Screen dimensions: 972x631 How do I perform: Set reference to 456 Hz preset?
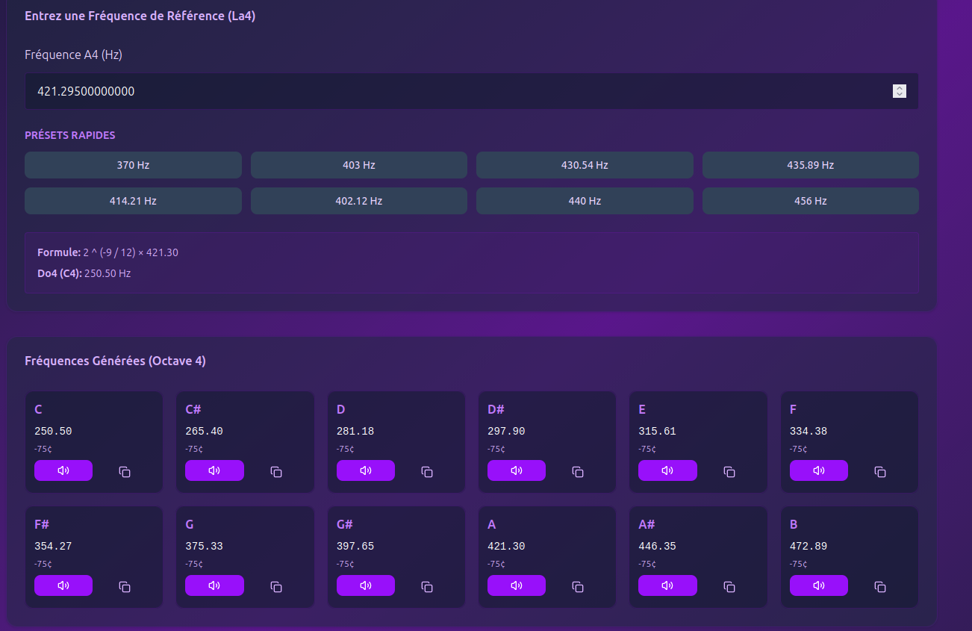(x=810, y=201)
